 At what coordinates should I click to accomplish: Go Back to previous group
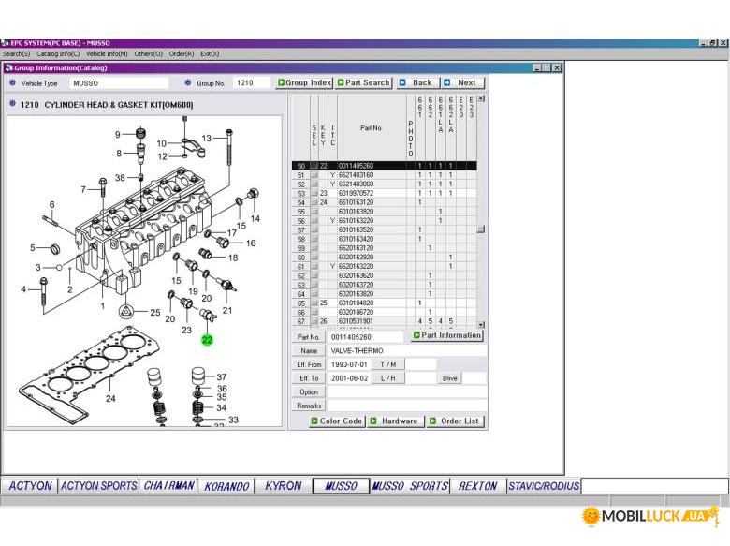point(416,83)
